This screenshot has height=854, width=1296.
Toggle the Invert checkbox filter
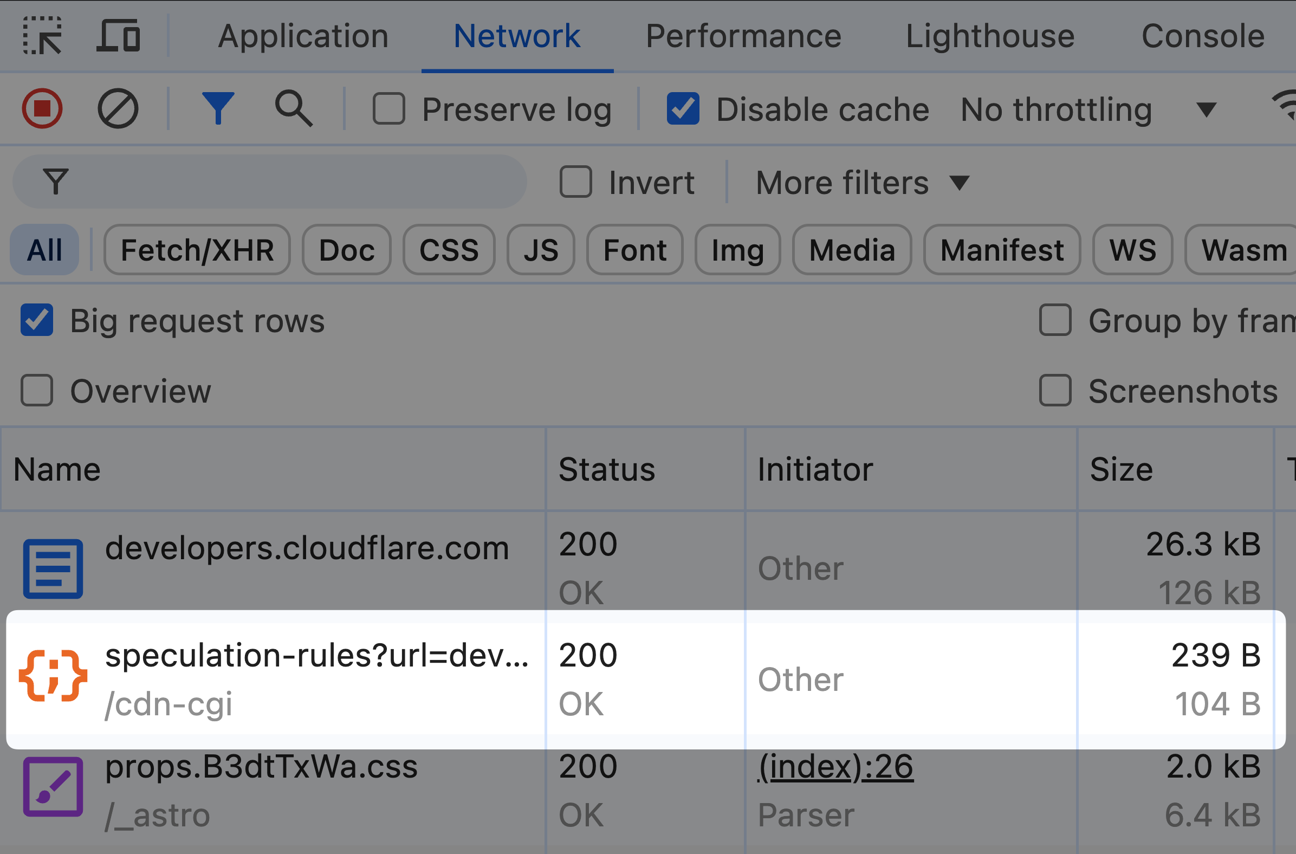tap(574, 183)
